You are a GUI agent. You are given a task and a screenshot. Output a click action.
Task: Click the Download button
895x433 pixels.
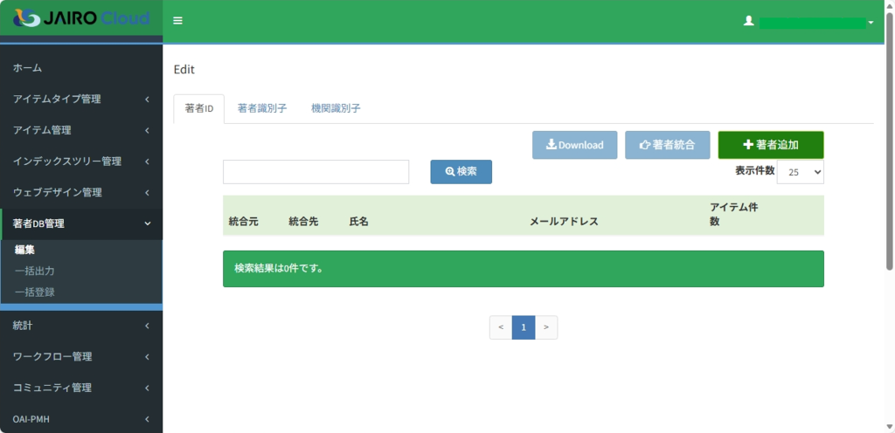pos(574,145)
